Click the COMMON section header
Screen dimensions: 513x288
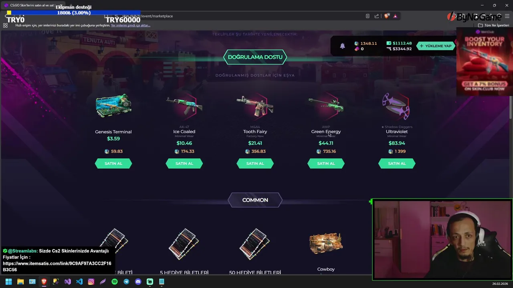[x=255, y=200]
